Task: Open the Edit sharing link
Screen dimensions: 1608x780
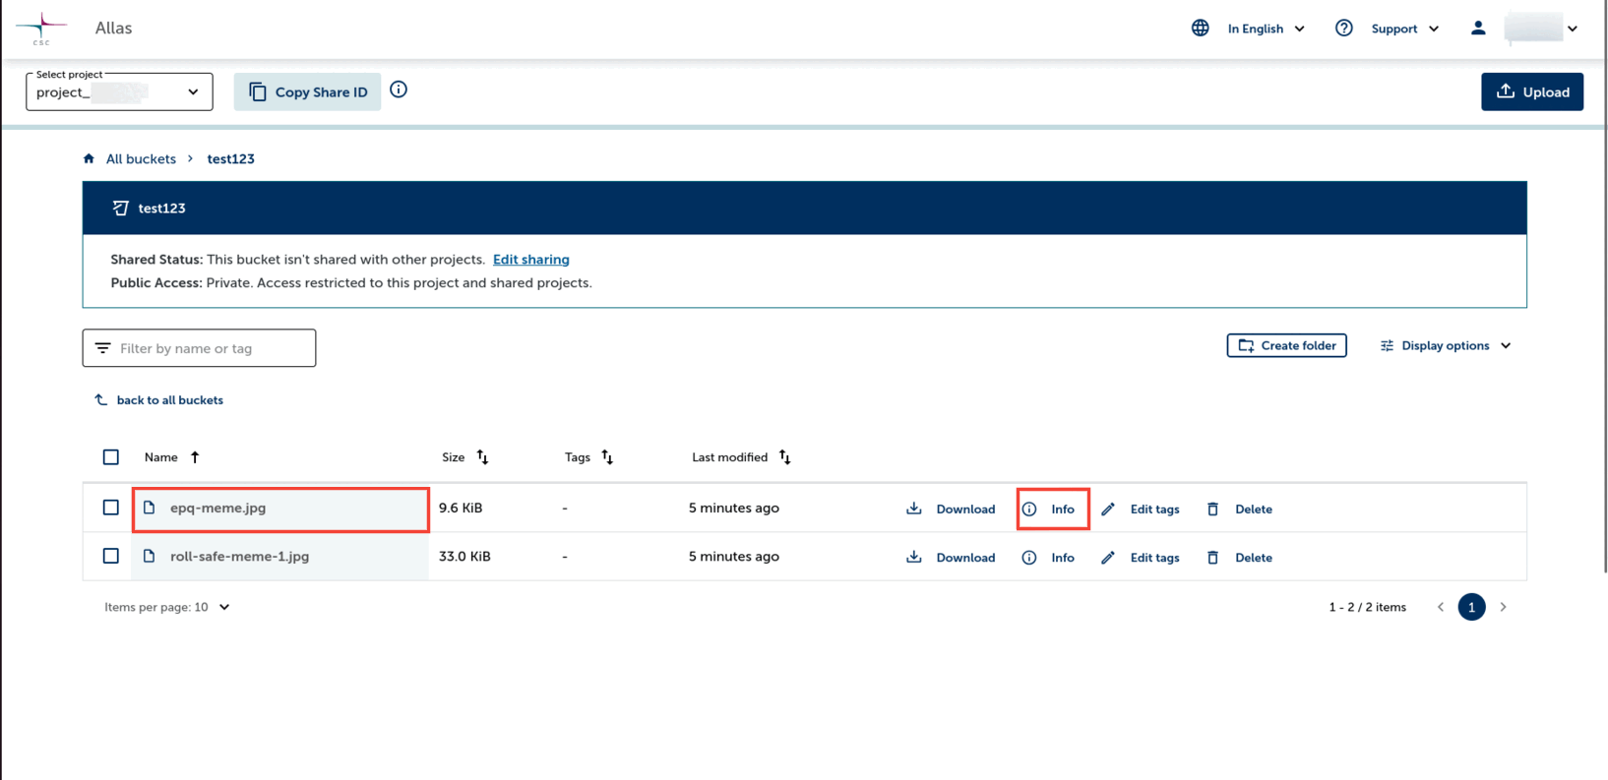Action: coord(530,260)
